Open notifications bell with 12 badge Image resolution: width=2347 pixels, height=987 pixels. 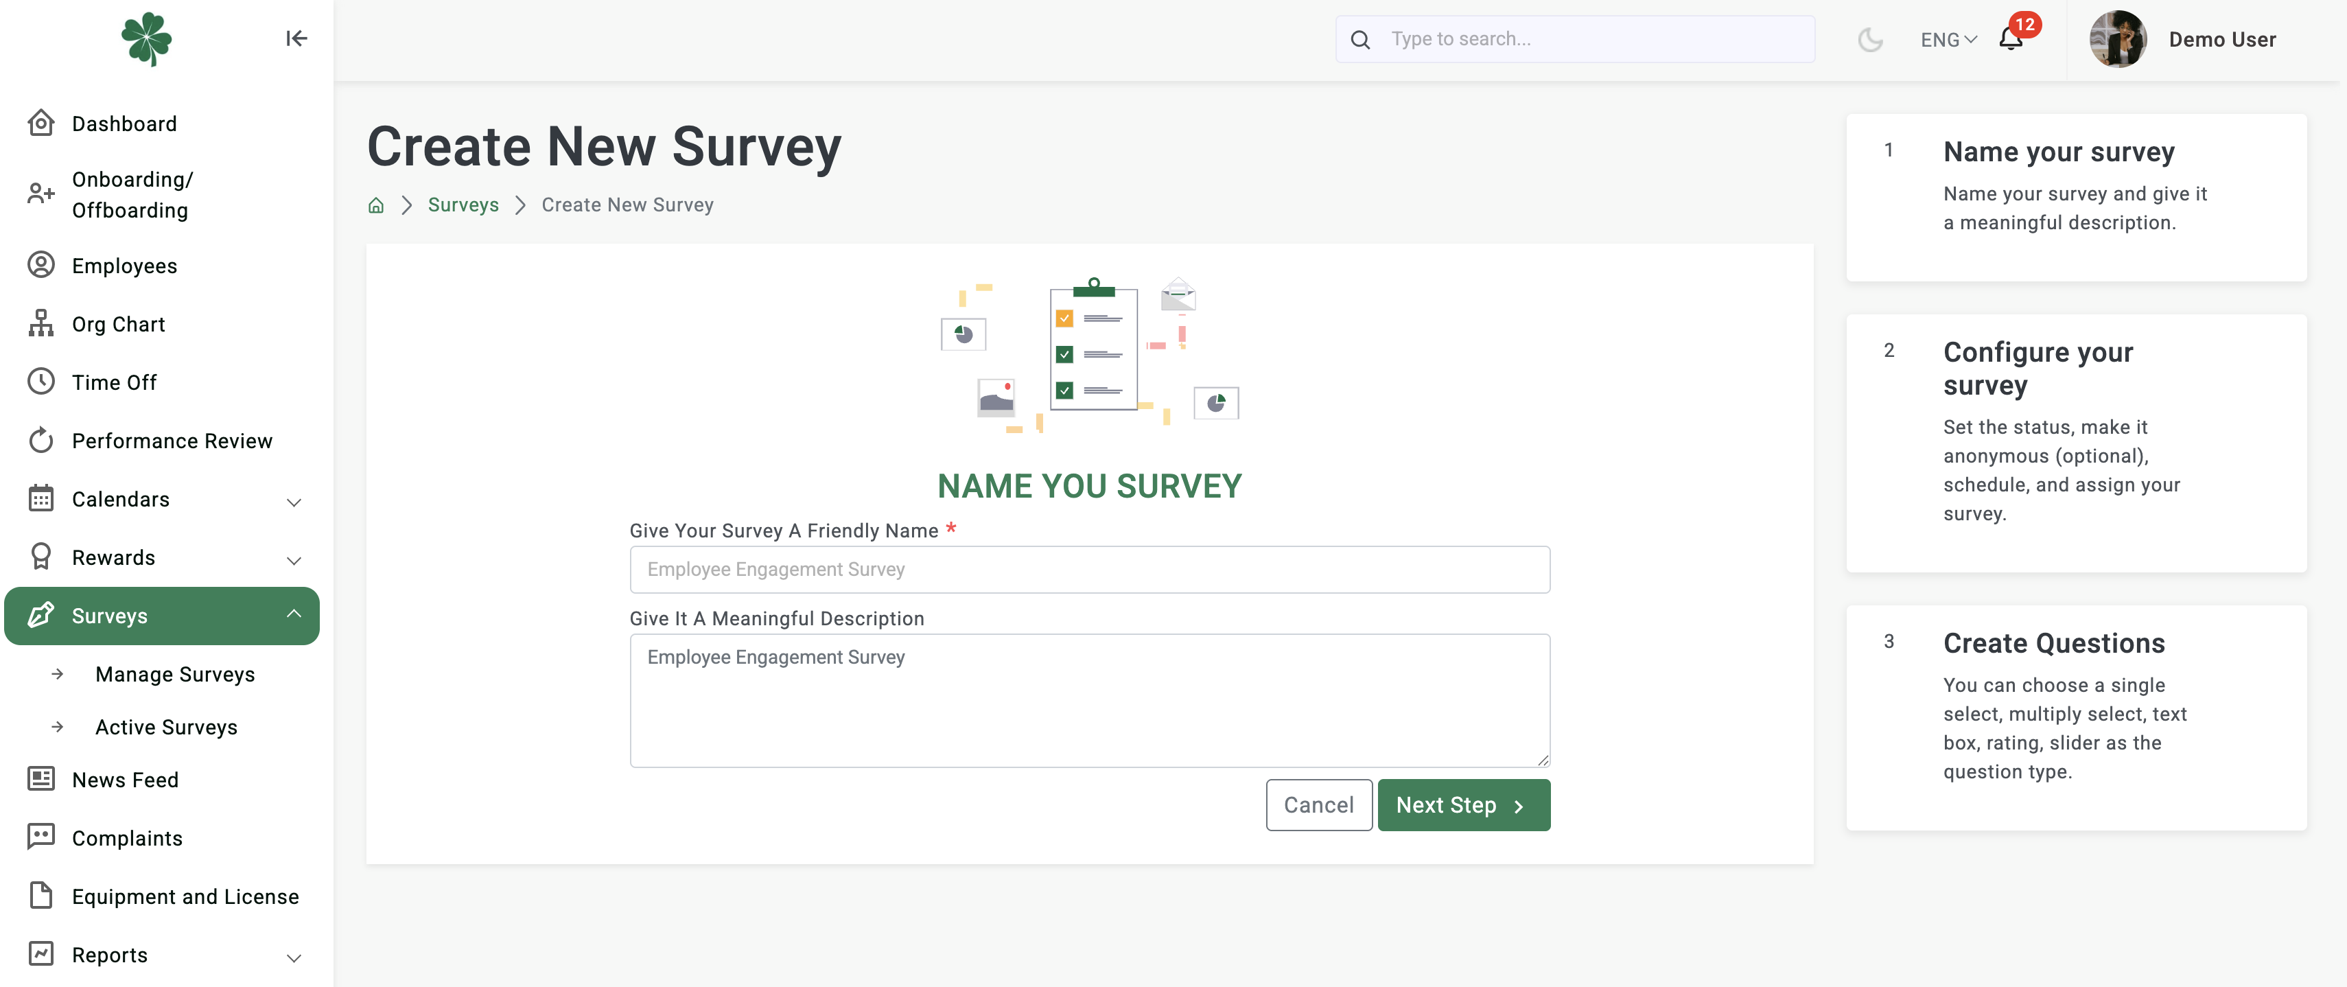2011,38
